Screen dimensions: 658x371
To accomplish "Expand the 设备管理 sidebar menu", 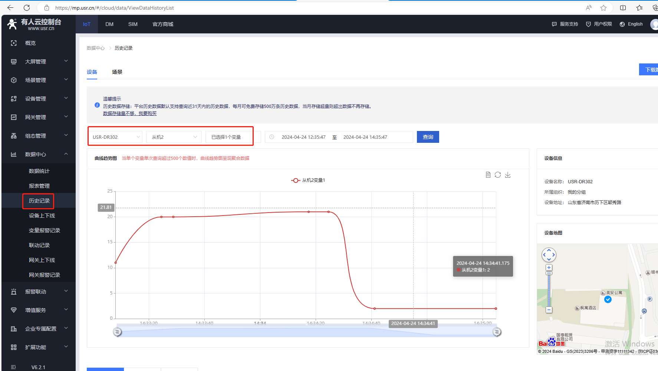I will click(39, 99).
